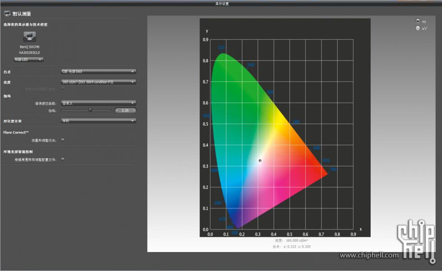Increase gamma value with right stepper arrow
The height and width of the screenshot is (271, 442).
134,110
